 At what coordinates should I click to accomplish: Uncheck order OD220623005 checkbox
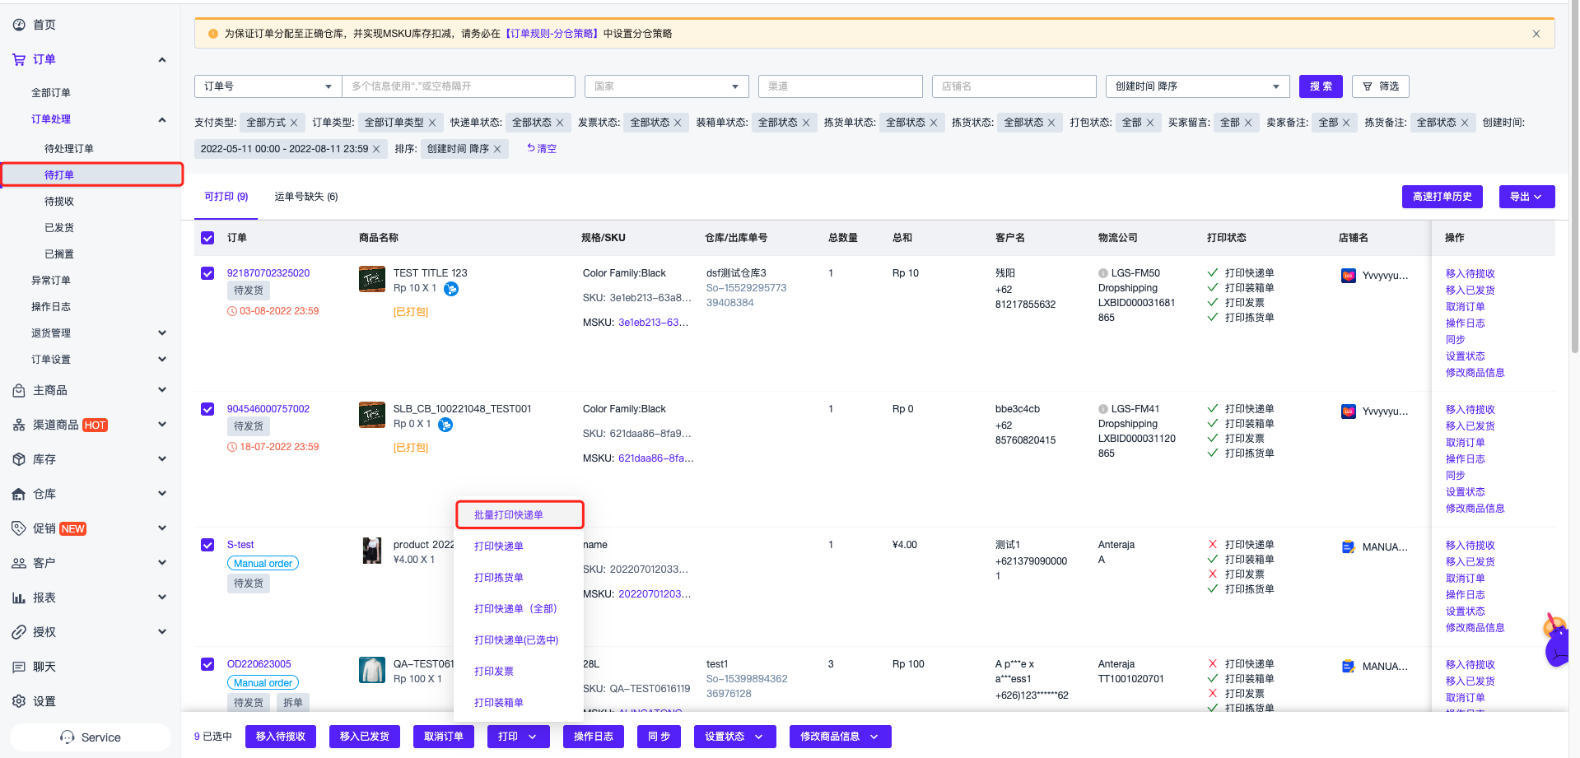207,664
